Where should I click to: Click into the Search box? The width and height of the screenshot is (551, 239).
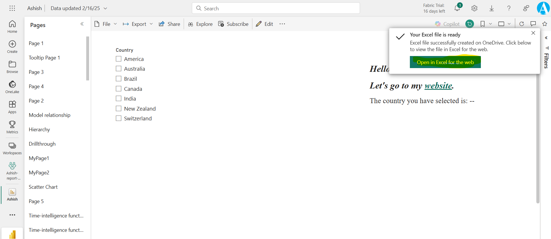[x=276, y=8]
